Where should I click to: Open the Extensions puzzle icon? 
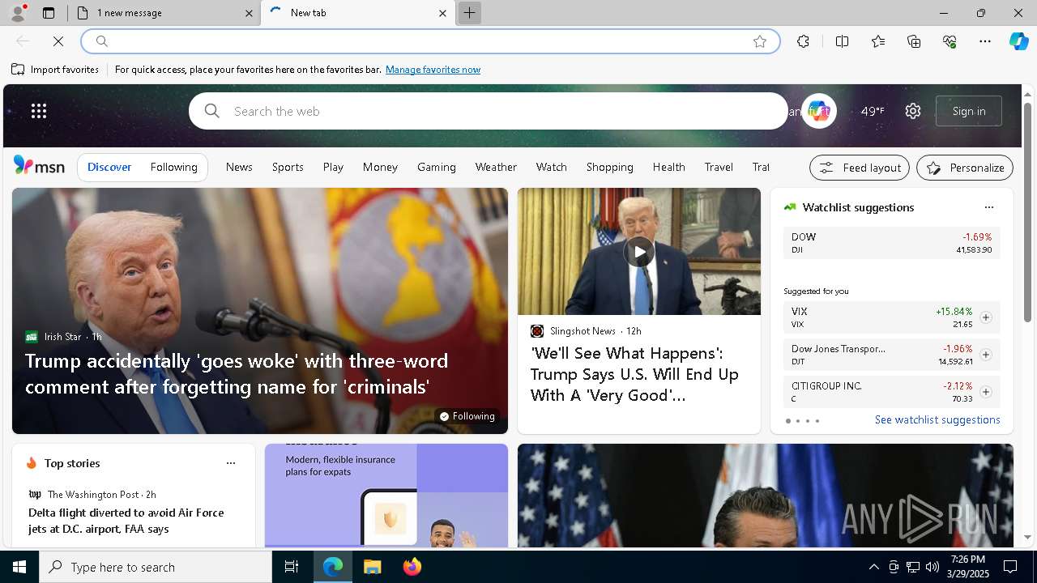803,41
